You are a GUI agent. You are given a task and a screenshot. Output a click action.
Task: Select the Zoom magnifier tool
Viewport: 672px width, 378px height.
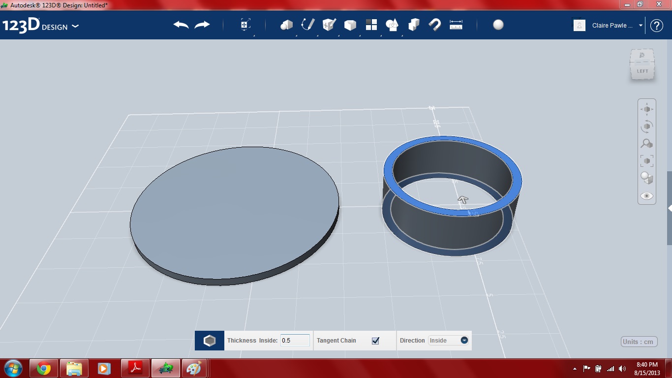(x=647, y=144)
